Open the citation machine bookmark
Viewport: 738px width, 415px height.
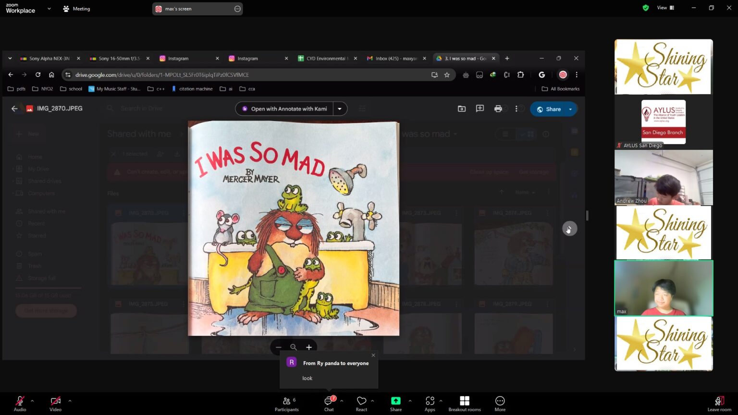pos(192,89)
